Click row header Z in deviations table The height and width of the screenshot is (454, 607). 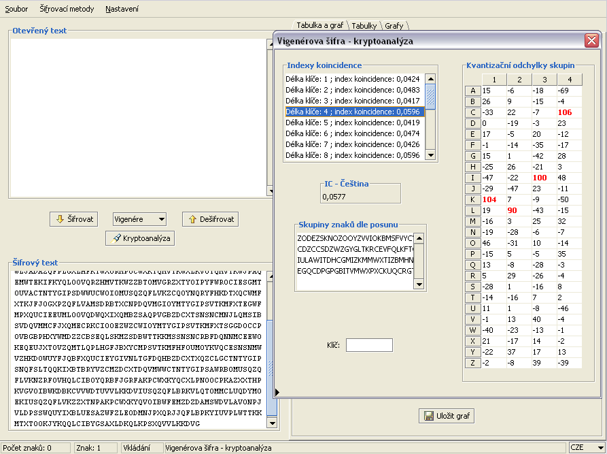pos(472,363)
